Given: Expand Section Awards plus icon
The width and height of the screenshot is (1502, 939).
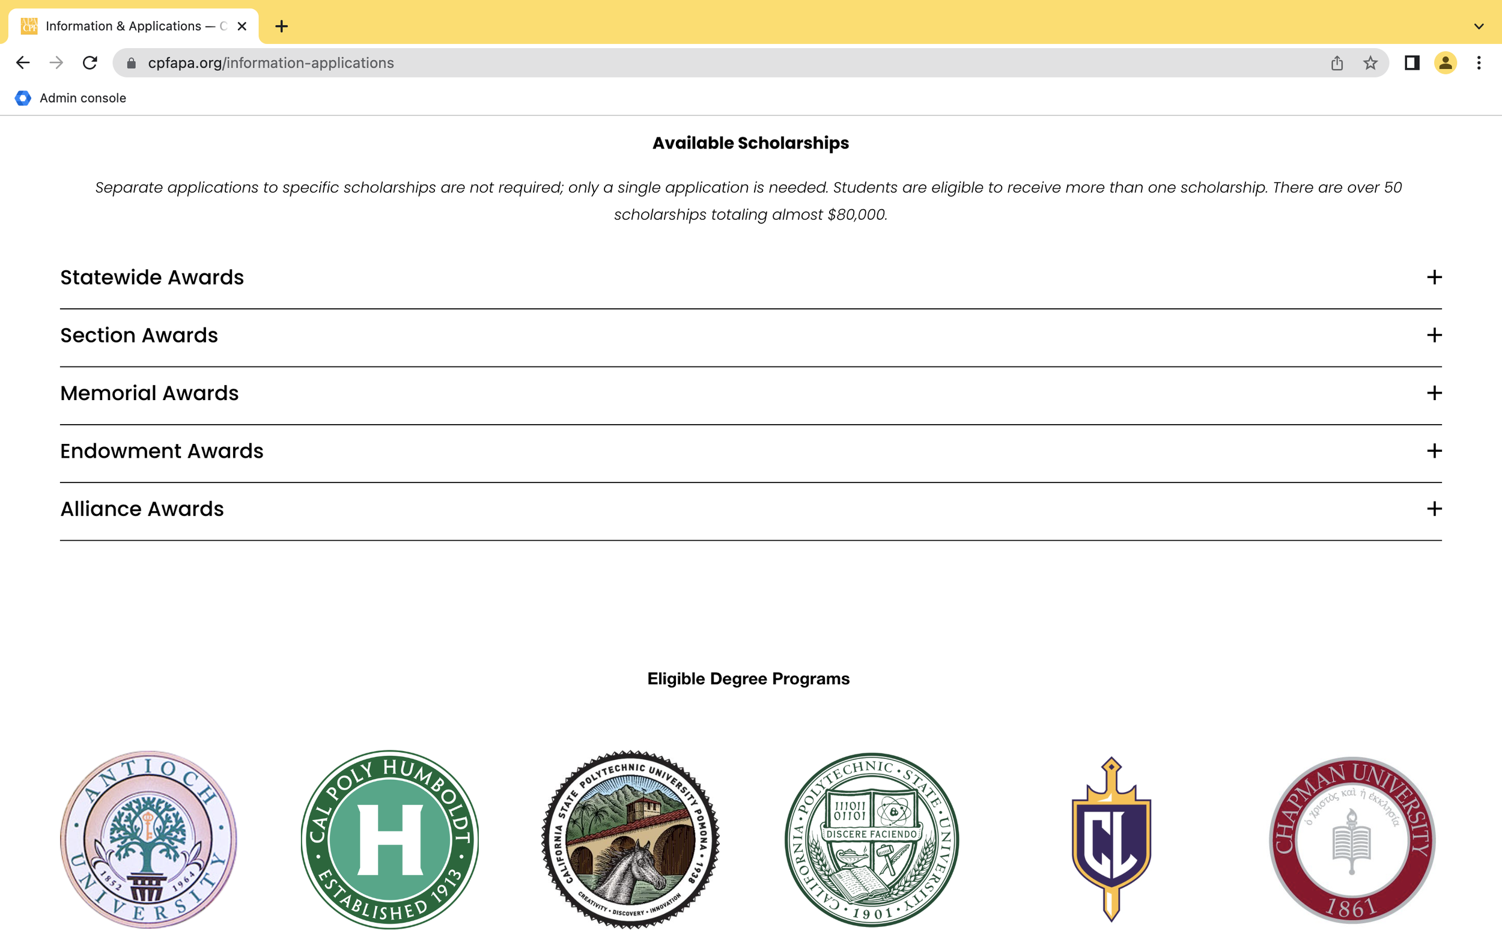Looking at the screenshot, I should pos(1434,335).
